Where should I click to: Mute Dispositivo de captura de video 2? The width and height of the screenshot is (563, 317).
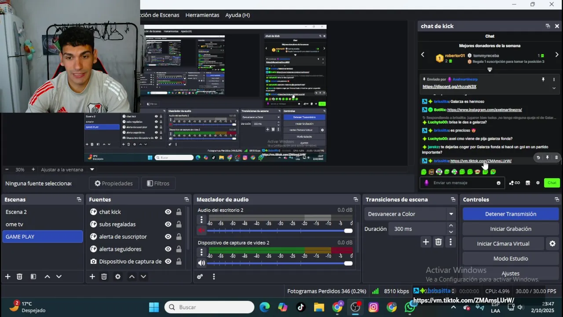201,263
